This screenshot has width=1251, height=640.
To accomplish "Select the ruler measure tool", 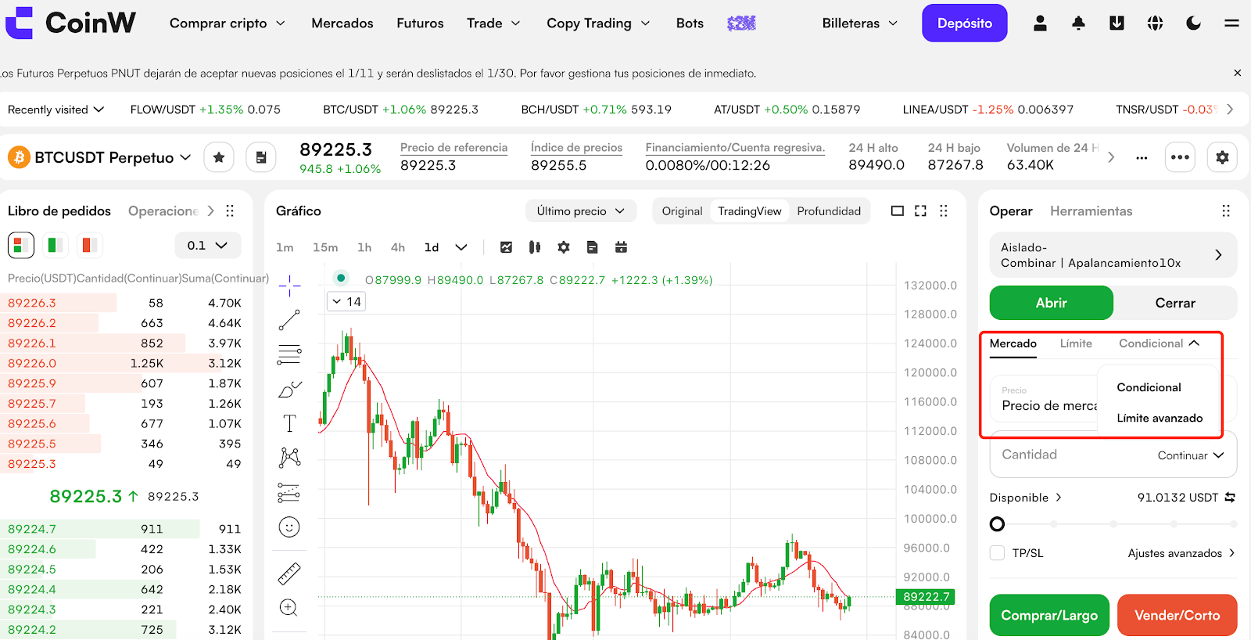I will 289,573.
